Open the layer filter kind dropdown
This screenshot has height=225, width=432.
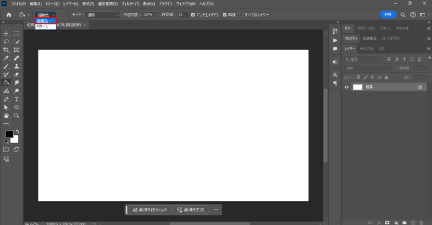pyautogui.click(x=361, y=59)
